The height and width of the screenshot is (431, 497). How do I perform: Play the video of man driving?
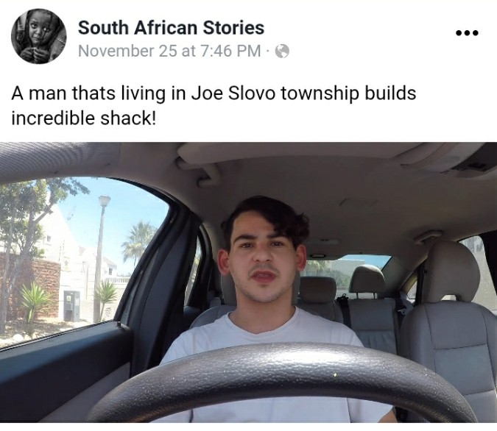(x=249, y=282)
